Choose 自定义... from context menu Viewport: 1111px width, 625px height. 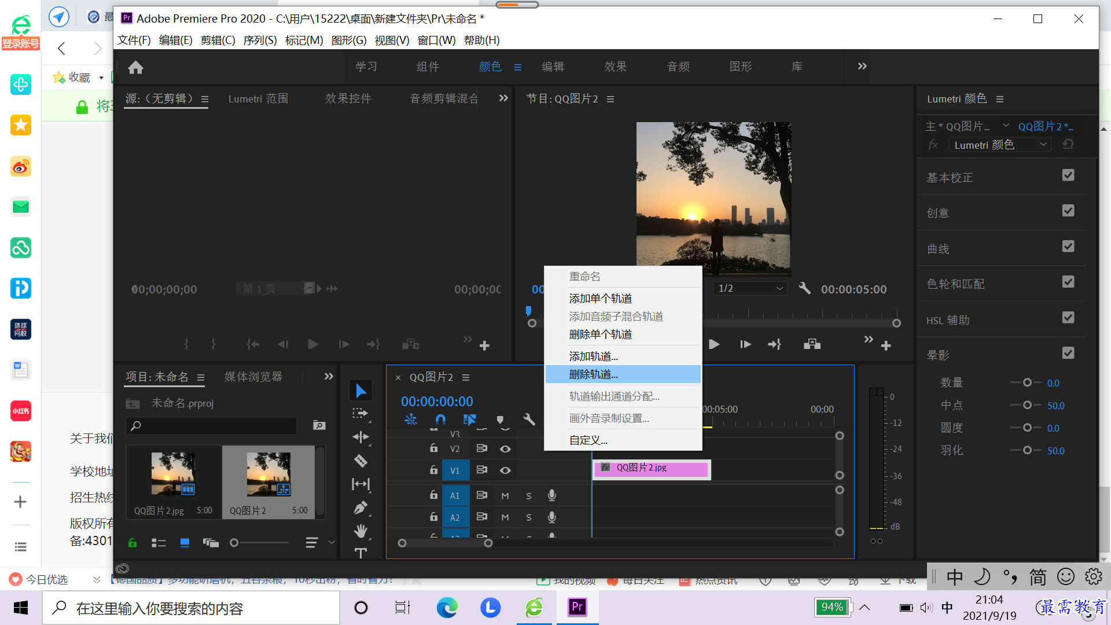coord(623,440)
